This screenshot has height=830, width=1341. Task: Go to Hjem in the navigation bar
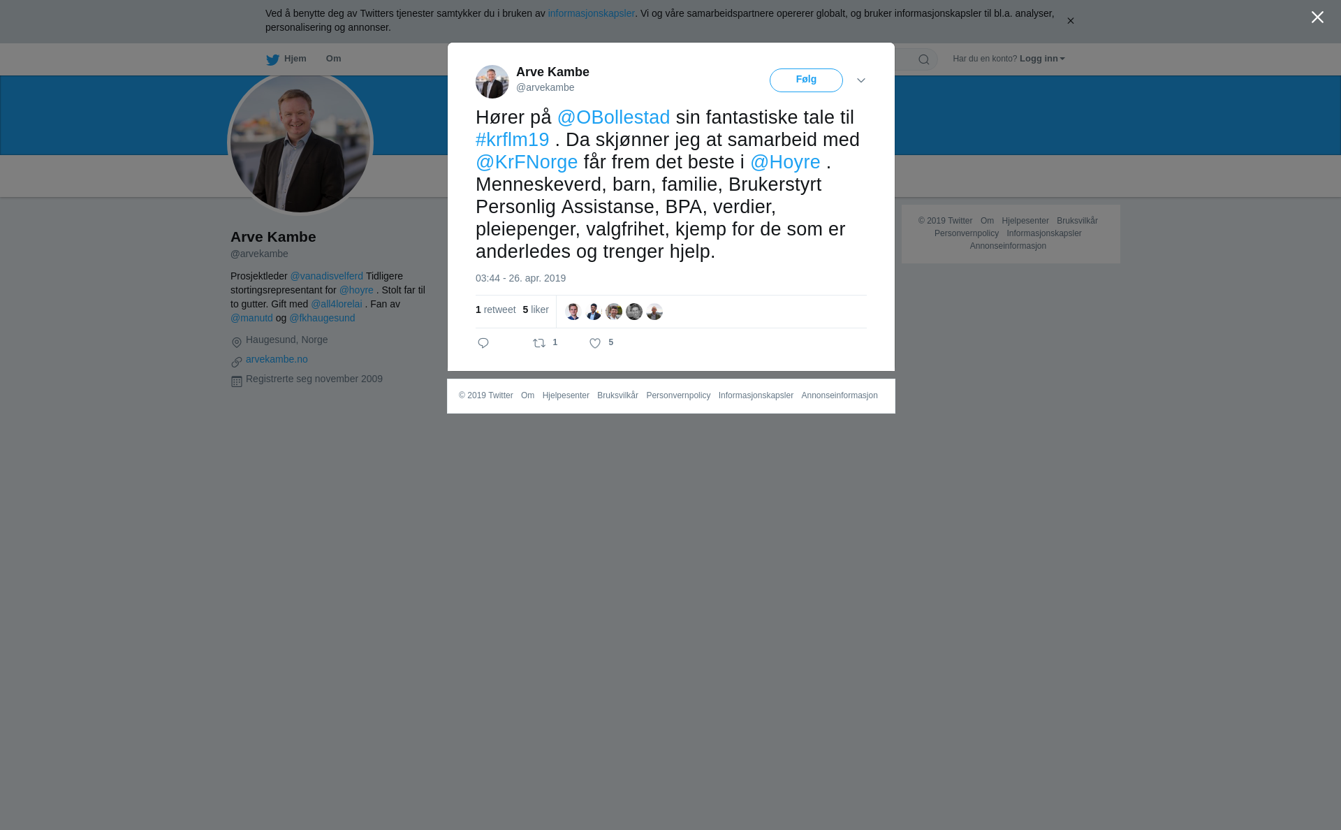(x=295, y=59)
